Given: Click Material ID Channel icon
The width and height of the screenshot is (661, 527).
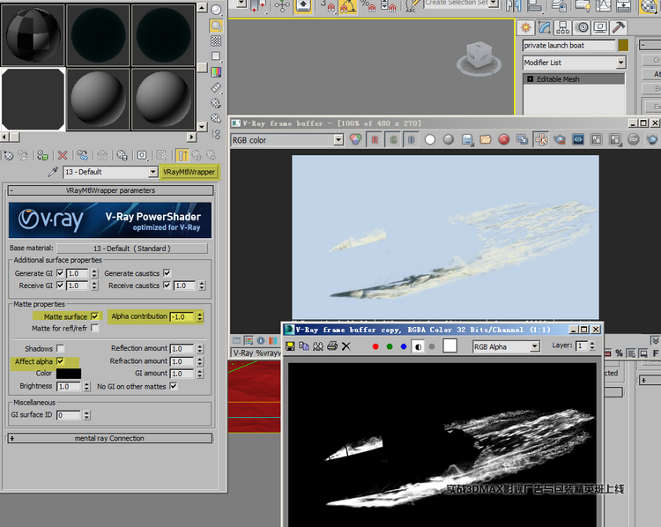Looking at the screenshot, I should tap(142, 155).
